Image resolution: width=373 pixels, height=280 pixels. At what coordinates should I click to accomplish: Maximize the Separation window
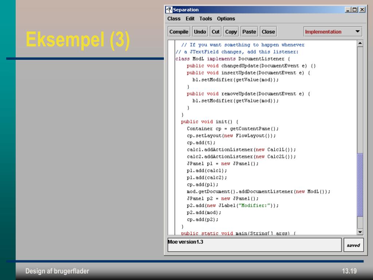(355, 10)
